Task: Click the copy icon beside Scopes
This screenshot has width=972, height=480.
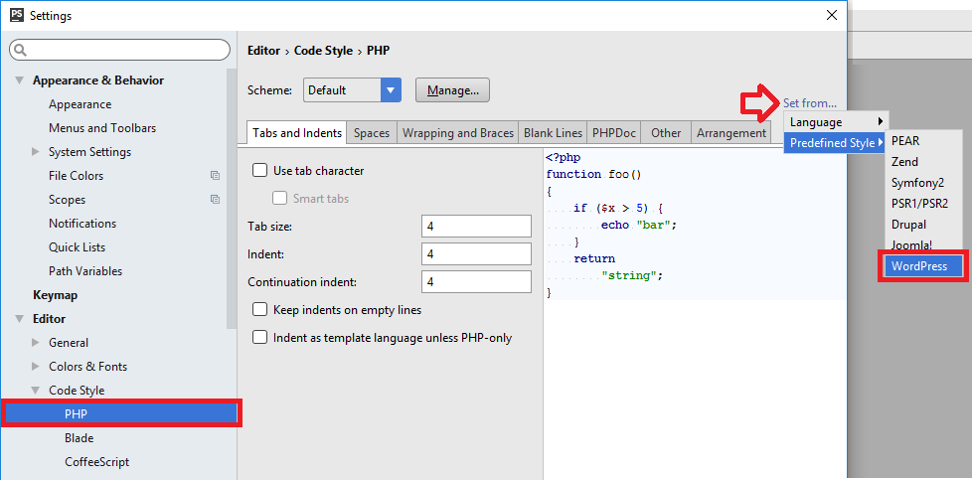Action: click(x=215, y=200)
